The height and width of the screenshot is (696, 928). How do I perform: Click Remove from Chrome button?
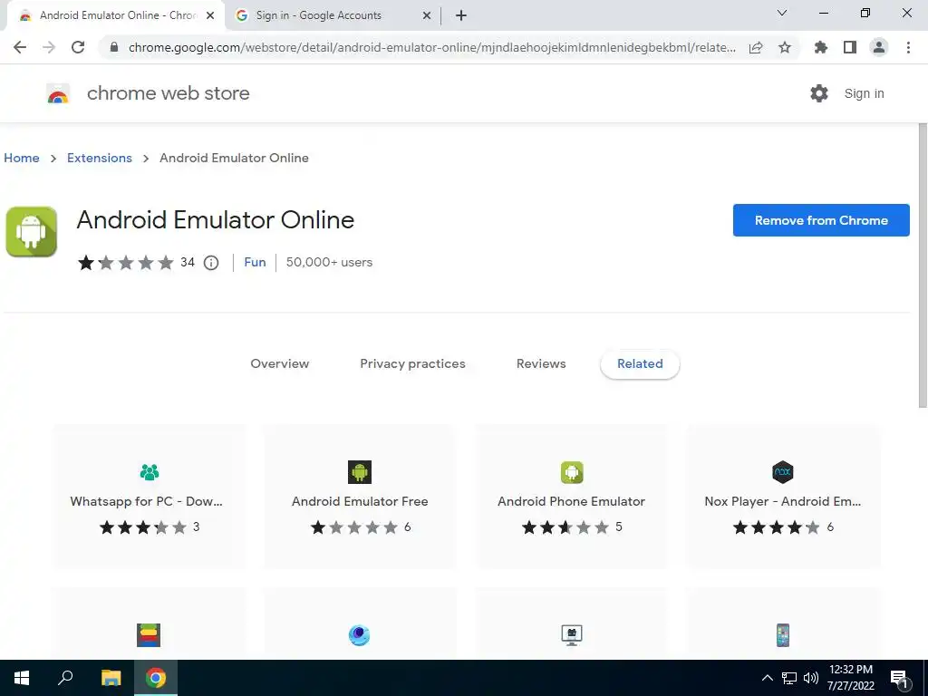(x=821, y=220)
